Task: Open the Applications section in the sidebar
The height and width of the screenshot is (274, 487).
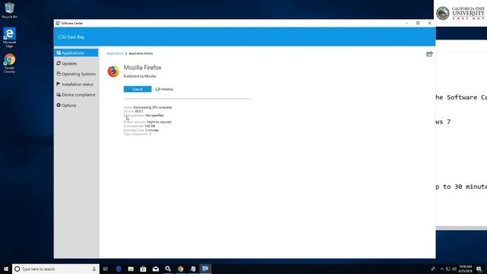Action: (x=76, y=53)
